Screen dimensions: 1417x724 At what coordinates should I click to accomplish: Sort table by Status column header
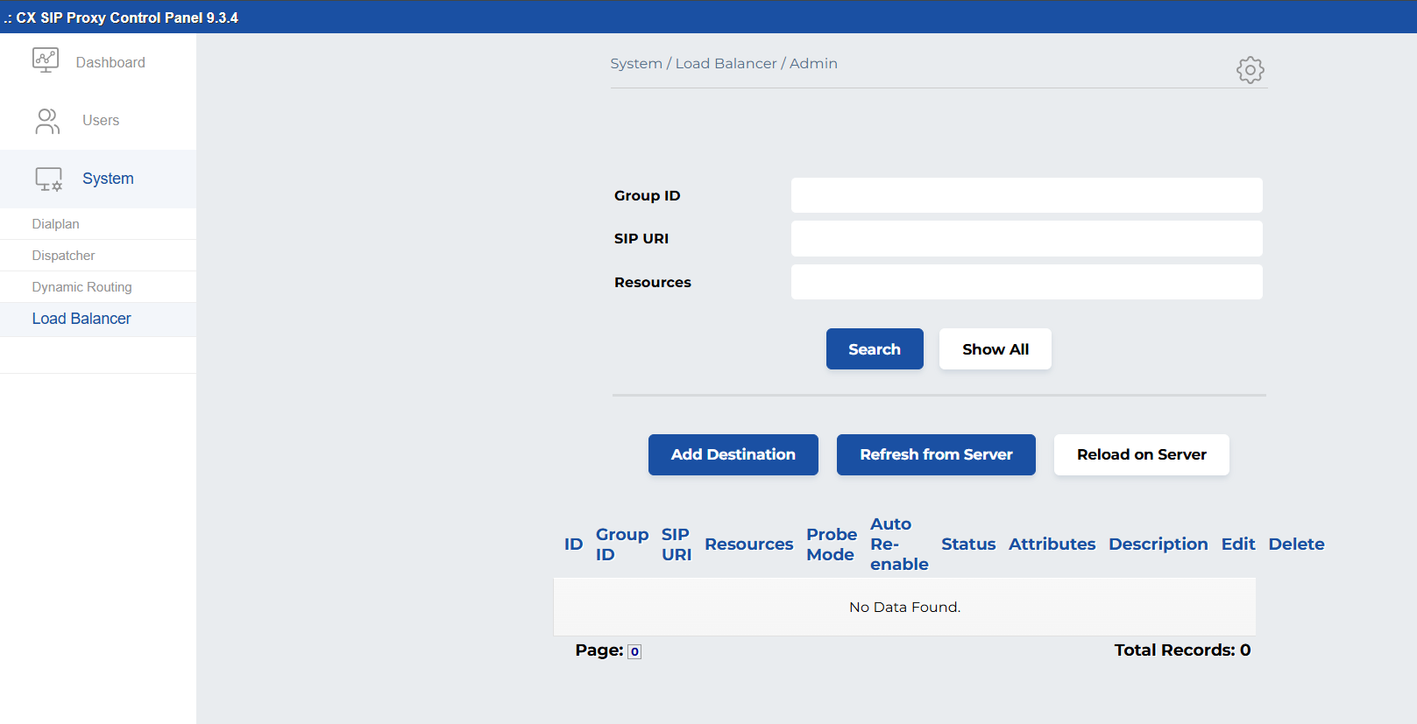[967, 544]
